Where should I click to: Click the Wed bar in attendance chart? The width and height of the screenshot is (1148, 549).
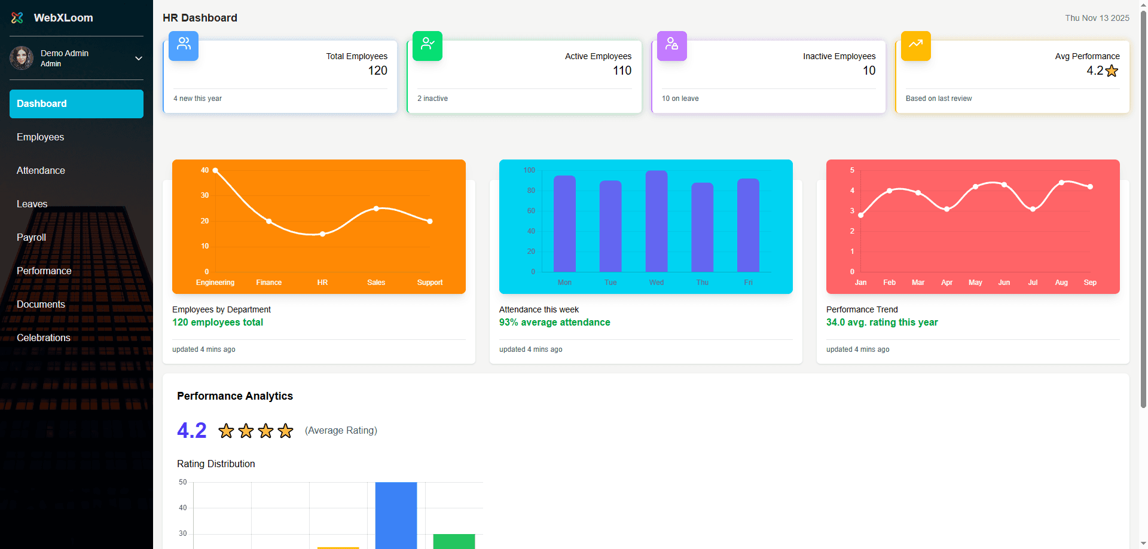click(x=656, y=221)
